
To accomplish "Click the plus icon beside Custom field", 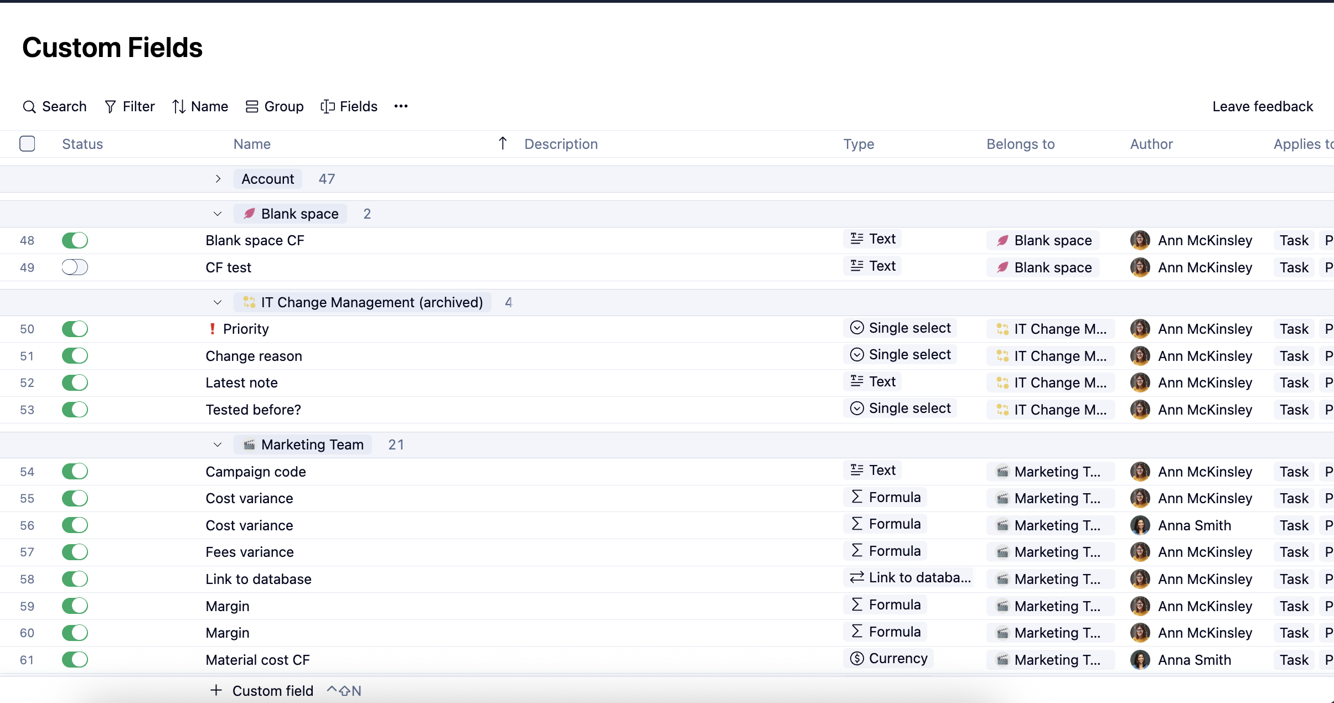I will 216,690.
